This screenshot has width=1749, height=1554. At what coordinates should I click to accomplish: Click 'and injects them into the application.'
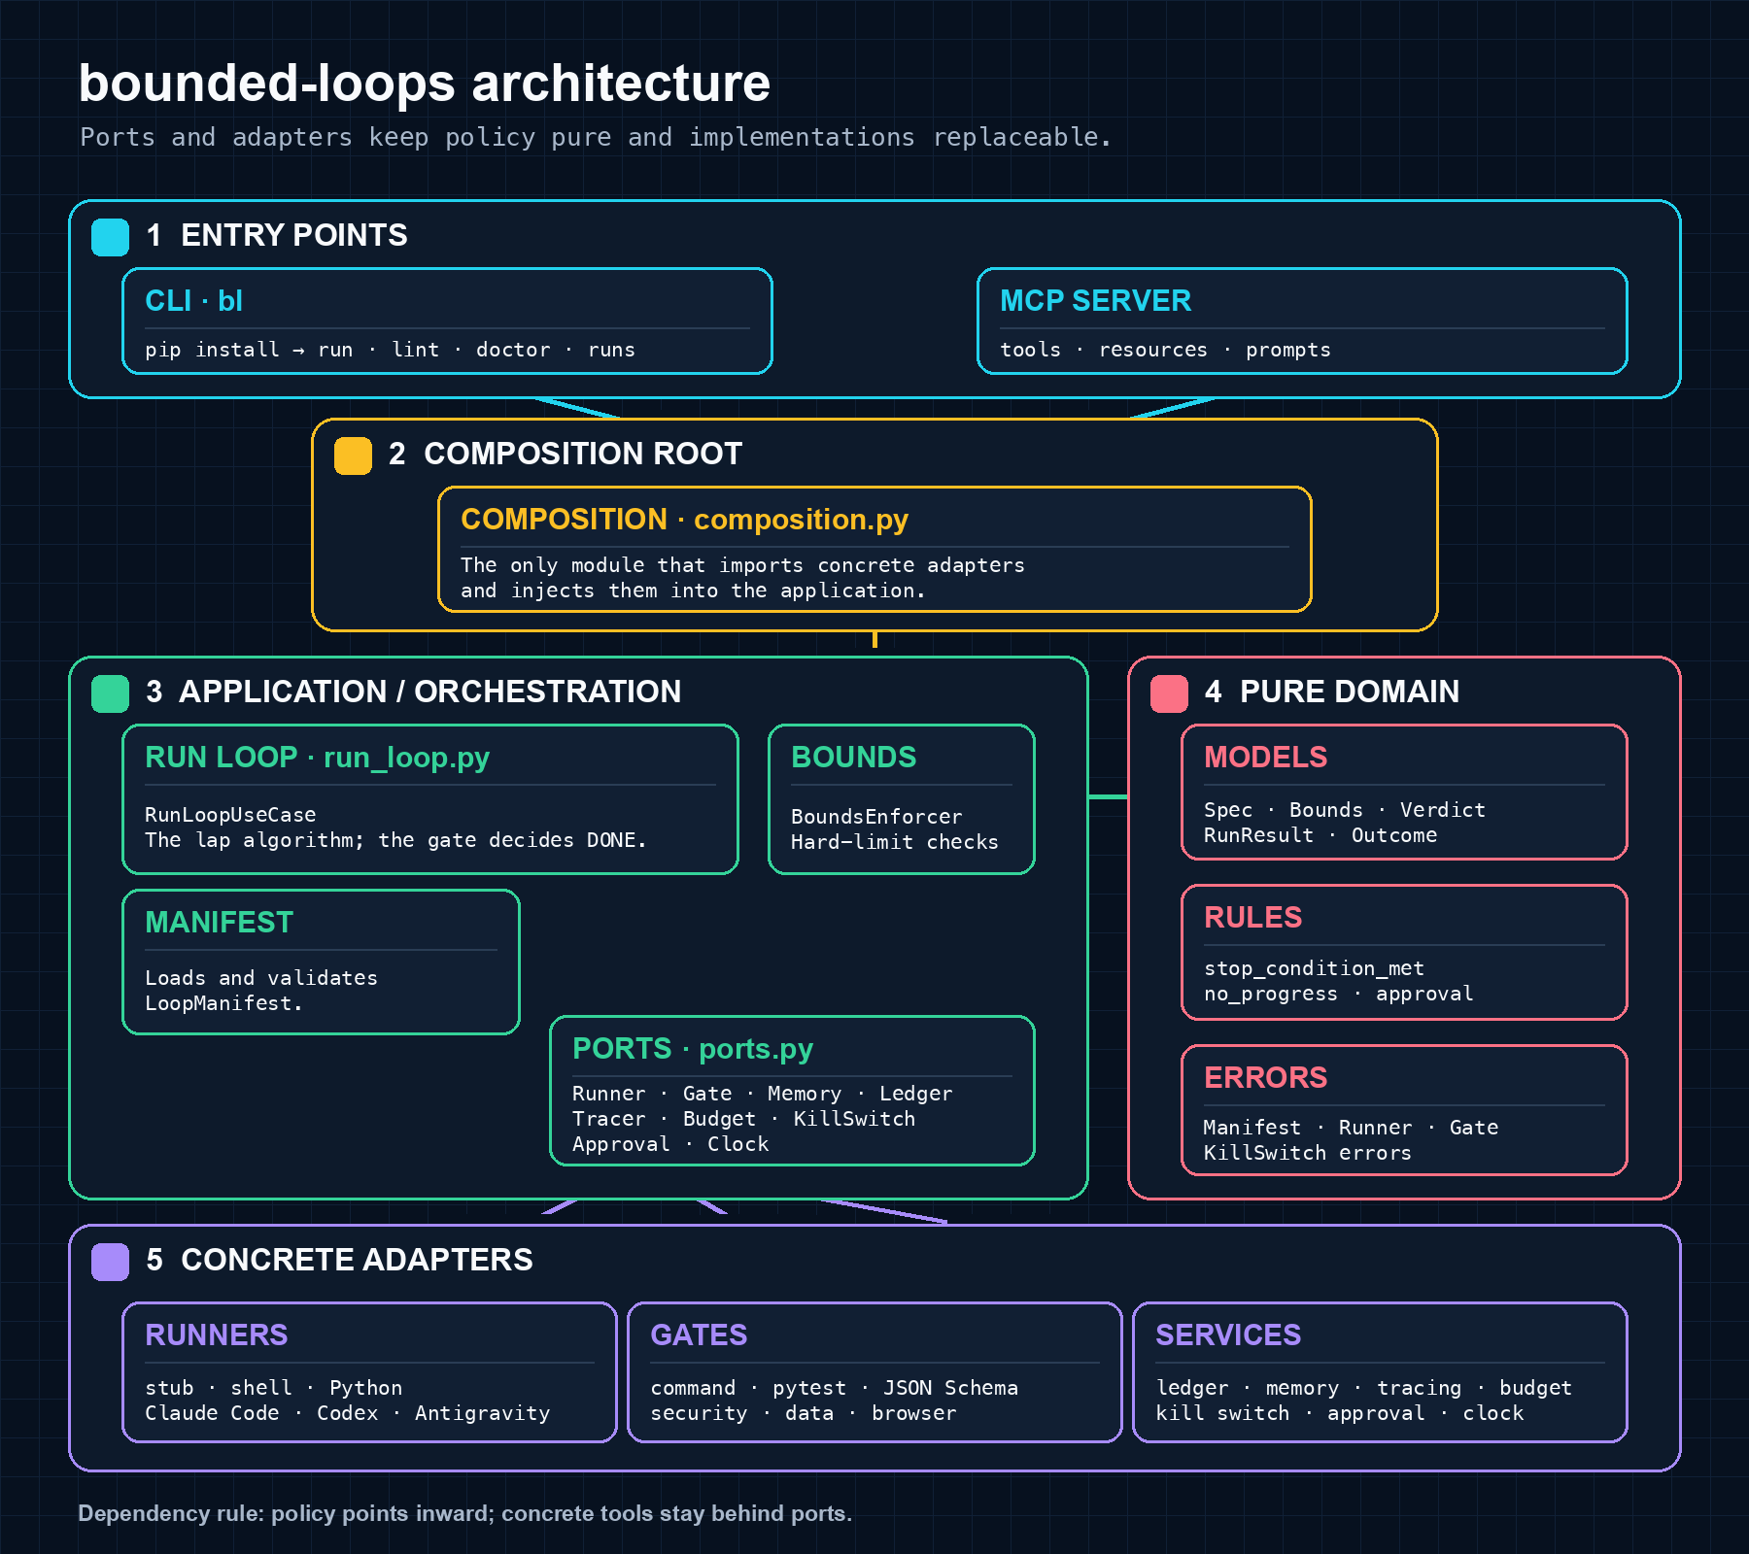(693, 591)
